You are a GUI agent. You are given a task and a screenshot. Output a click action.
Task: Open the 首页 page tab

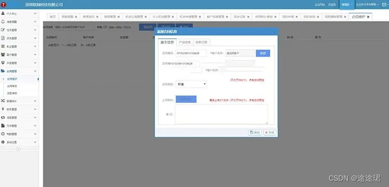pyautogui.click(x=52, y=17)
